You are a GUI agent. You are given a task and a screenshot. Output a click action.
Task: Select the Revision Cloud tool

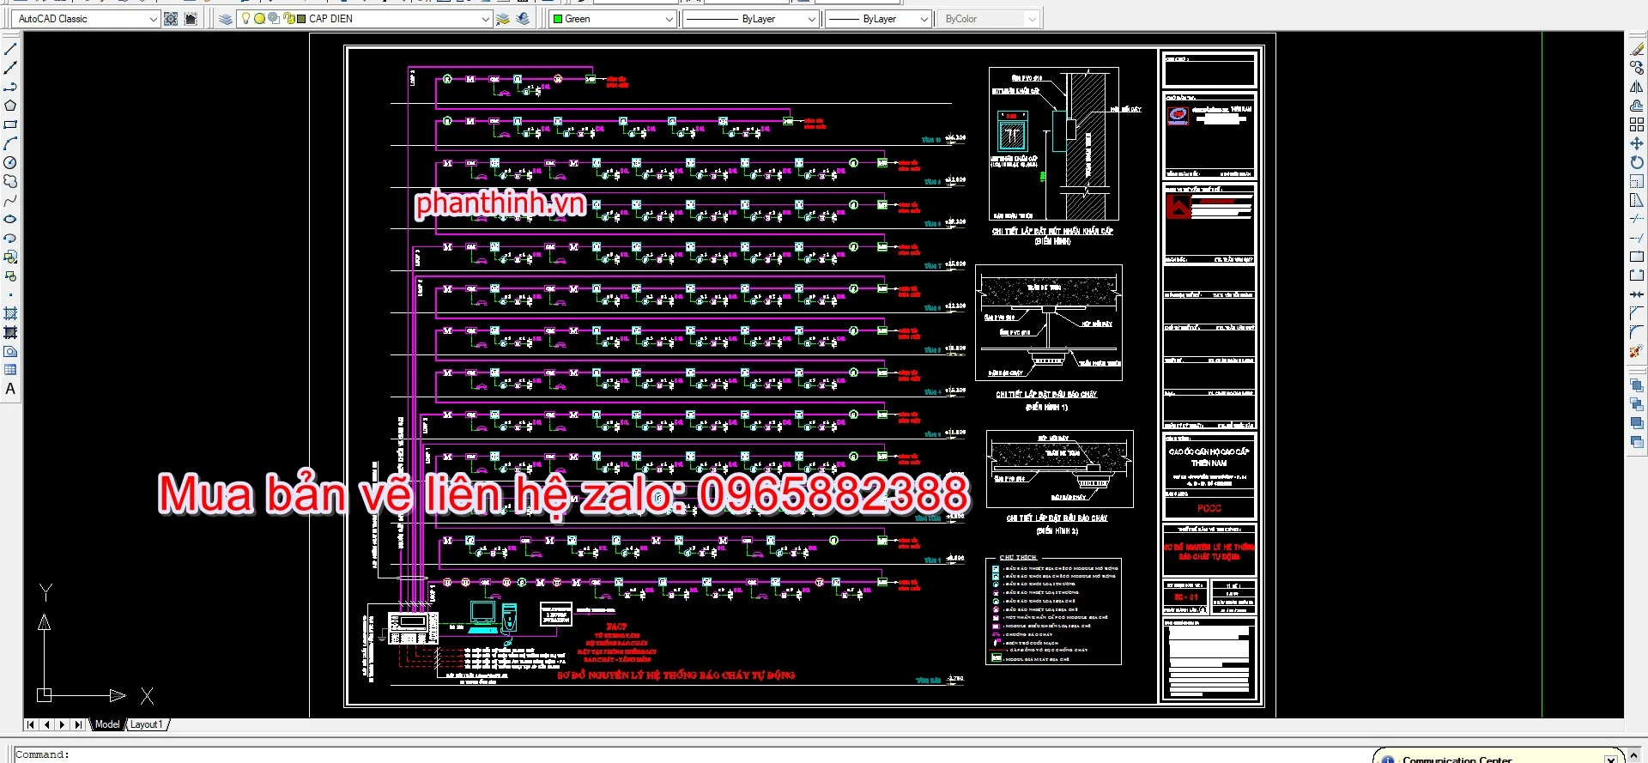(x=10, y=181)
